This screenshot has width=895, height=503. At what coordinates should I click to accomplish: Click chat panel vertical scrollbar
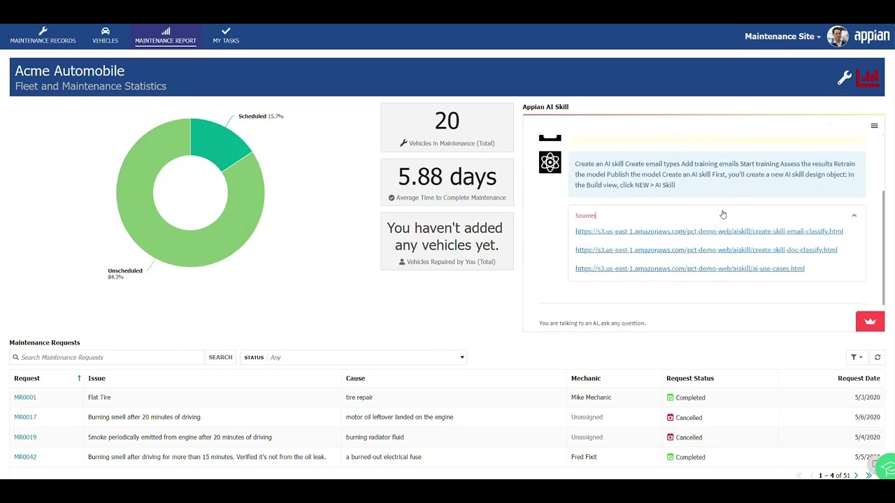(884, 248)
